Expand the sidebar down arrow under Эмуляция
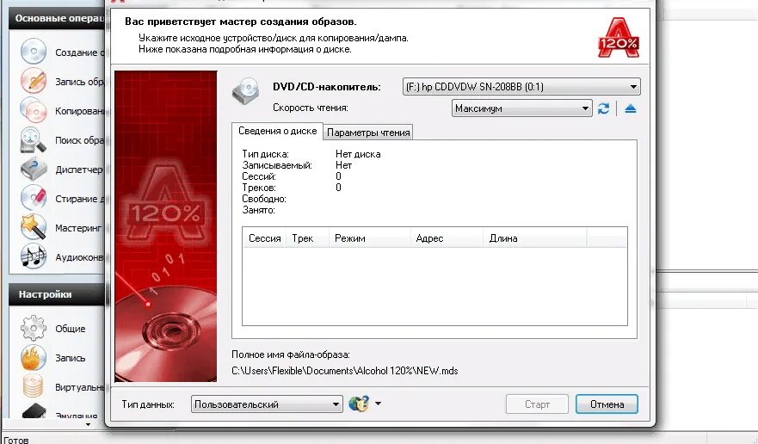Viewport: 758px width, 444px height. coord(88,425)
